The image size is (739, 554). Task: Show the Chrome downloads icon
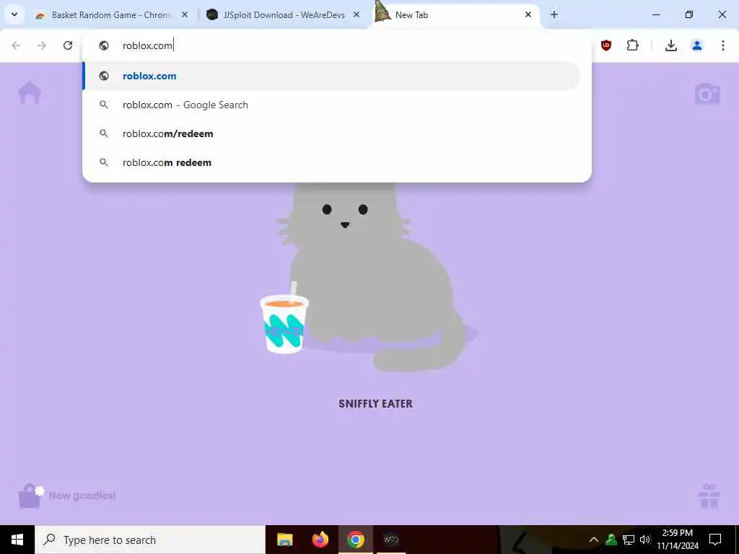[671, 45]
